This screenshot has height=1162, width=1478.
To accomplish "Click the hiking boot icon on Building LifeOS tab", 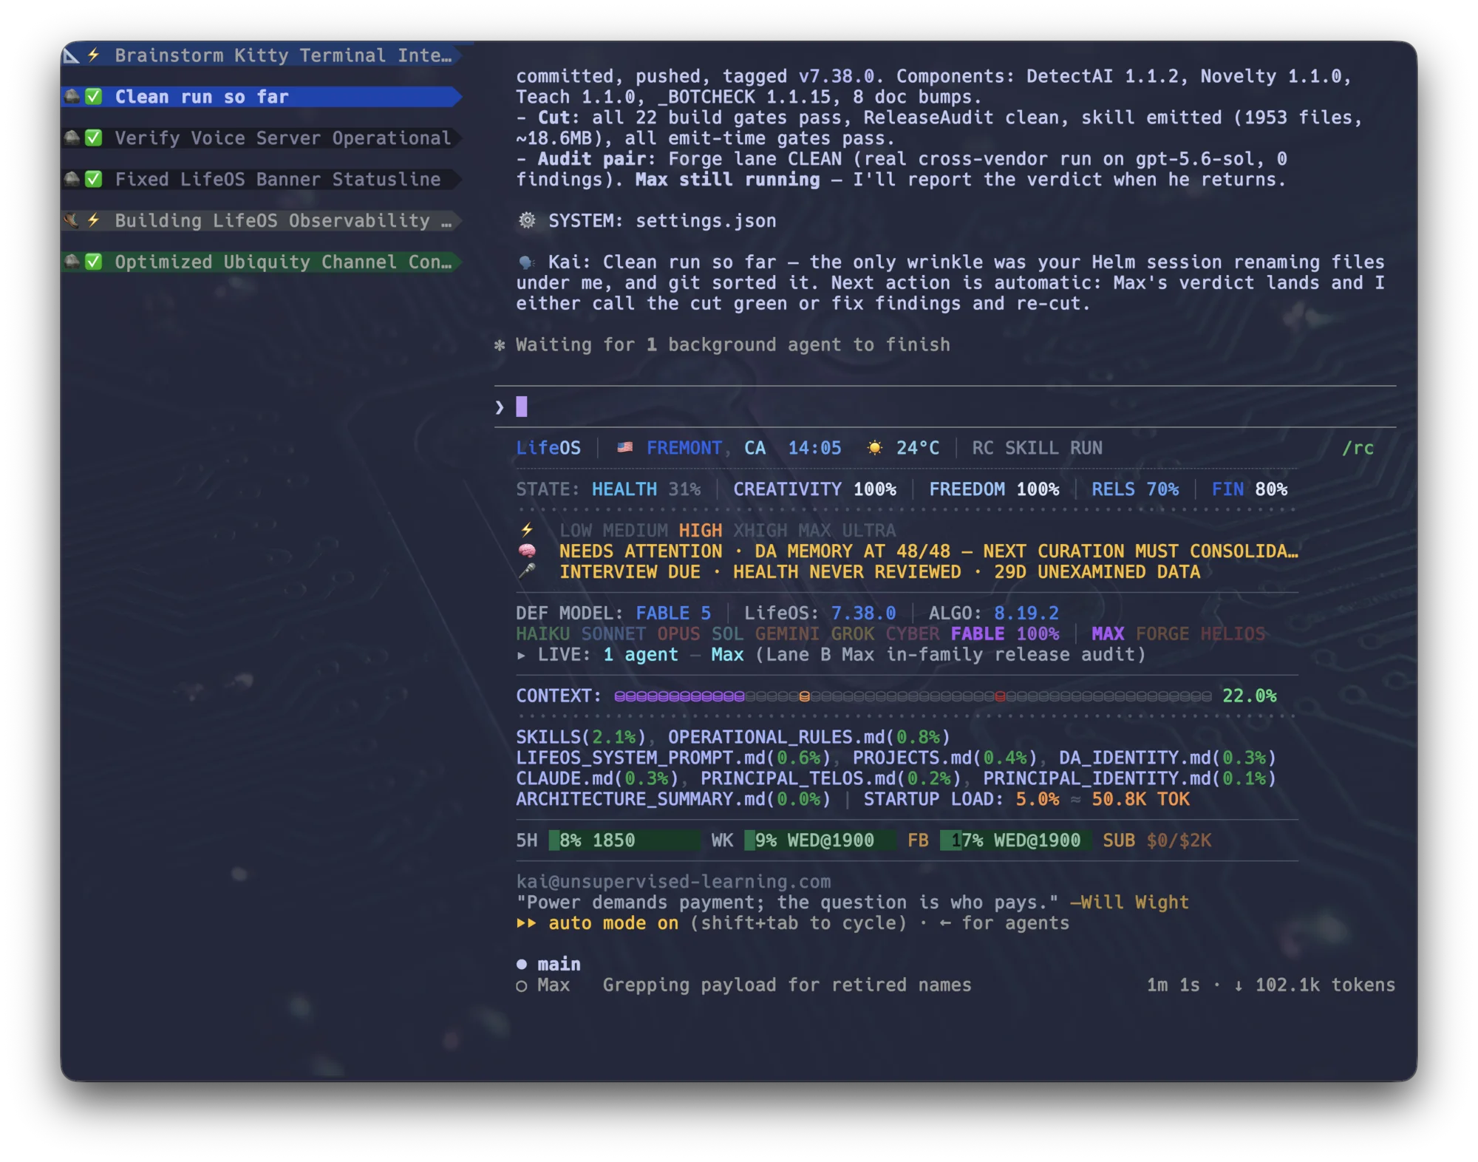I will click(72, 221).
